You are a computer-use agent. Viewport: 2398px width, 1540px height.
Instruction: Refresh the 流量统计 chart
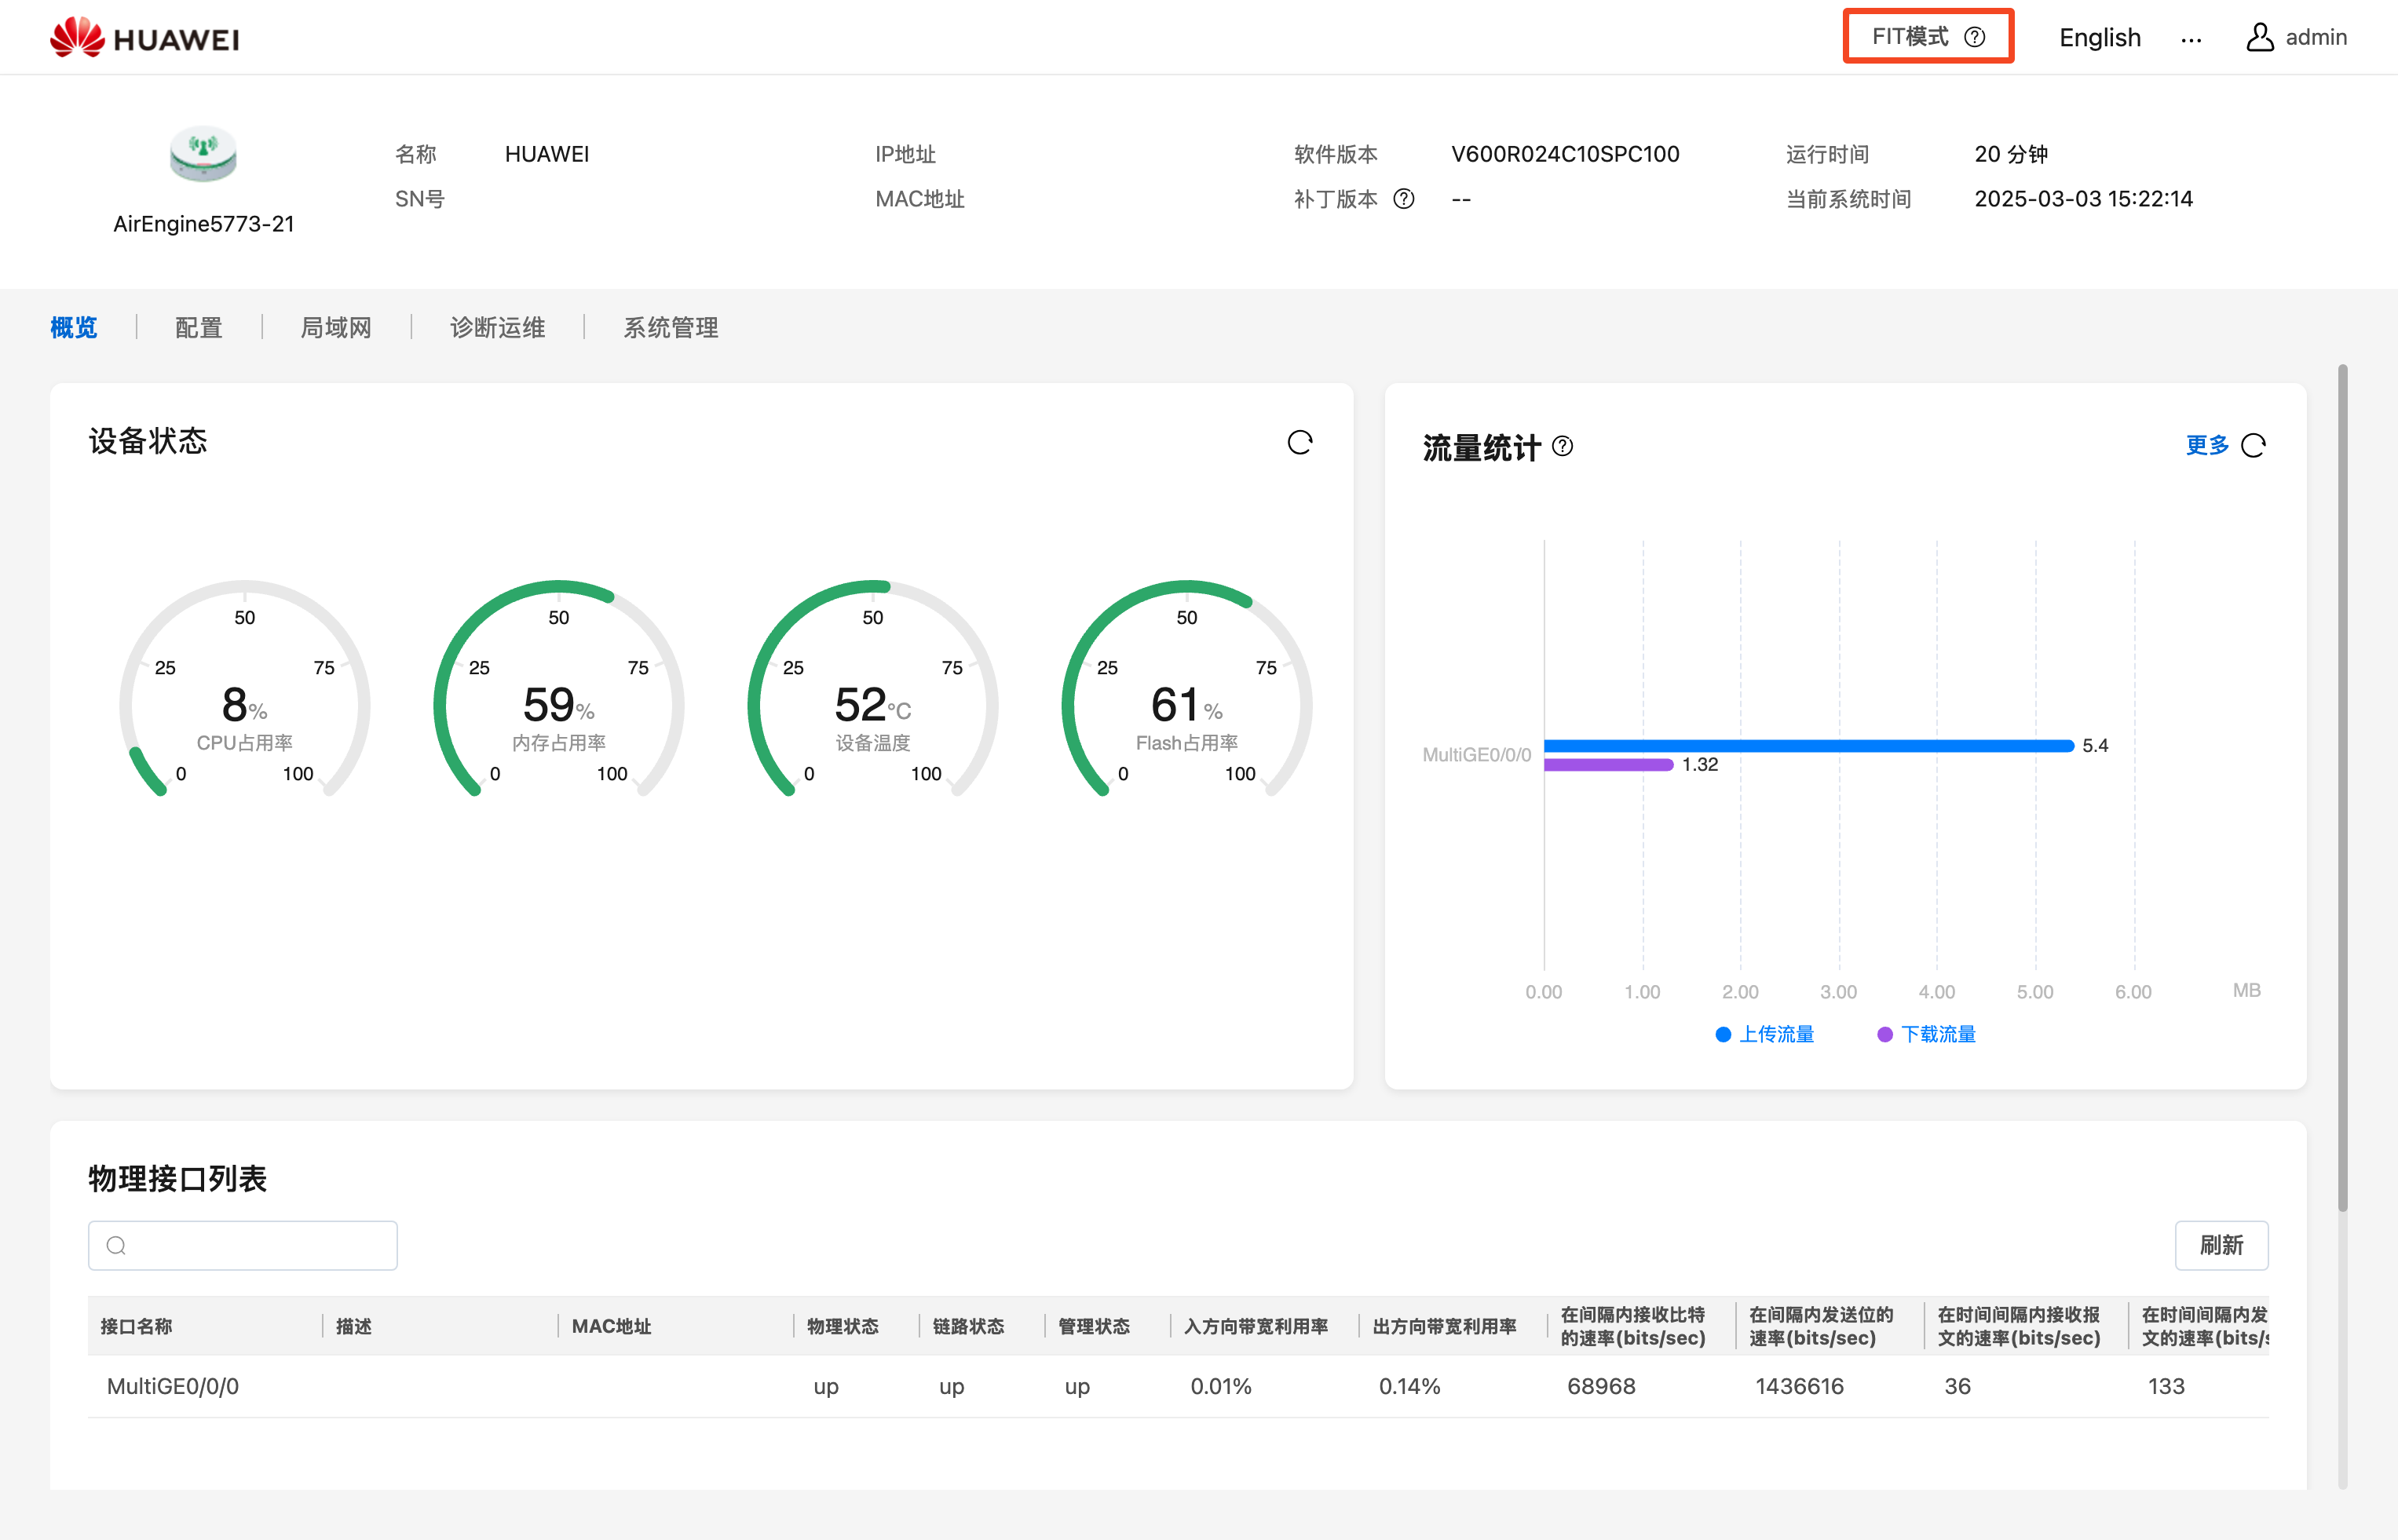pyautogui.click(x=2254, y=445)
